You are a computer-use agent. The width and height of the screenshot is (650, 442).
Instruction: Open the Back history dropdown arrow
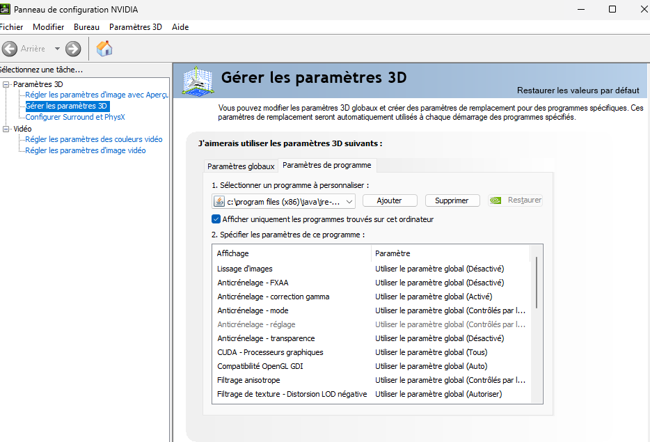57,49
